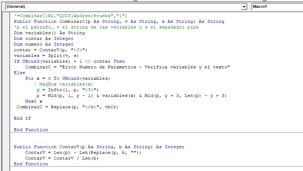Click the Dim contar As Integer line
This screenshot has height=171, width=303.
tap(44, 38)
